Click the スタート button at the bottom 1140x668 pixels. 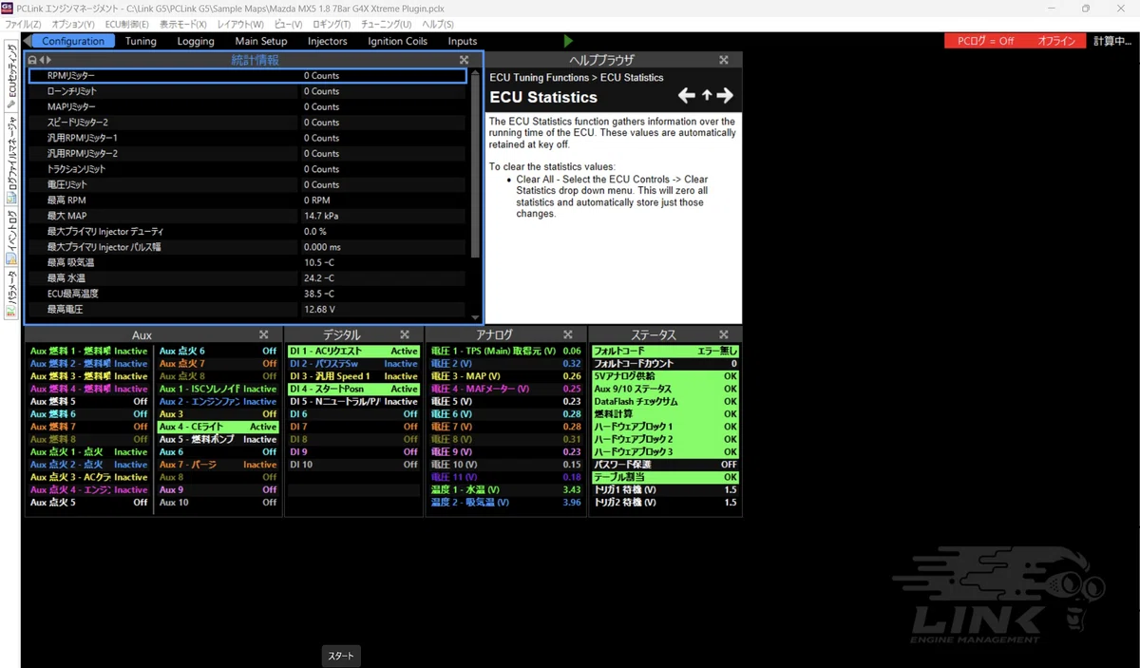pyautogui.click(x=341, y=656)
